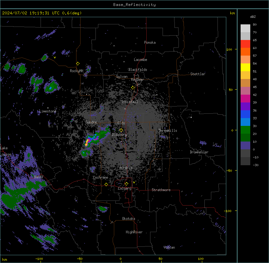
Task: Click the Cochrane map label
Action: tap(100, 177)
